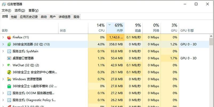Viewport: 214px width, 107px height.
Task: Click the Task Manager title bar icon
Action: point(4,4)
